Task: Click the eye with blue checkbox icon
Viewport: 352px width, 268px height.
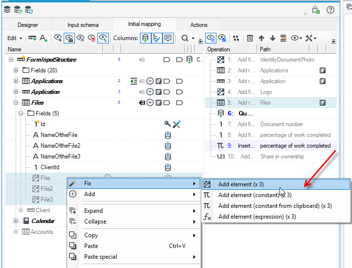Action: (222, 38)
